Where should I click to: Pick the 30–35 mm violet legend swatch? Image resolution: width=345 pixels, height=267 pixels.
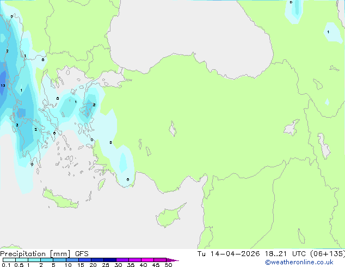122,260
